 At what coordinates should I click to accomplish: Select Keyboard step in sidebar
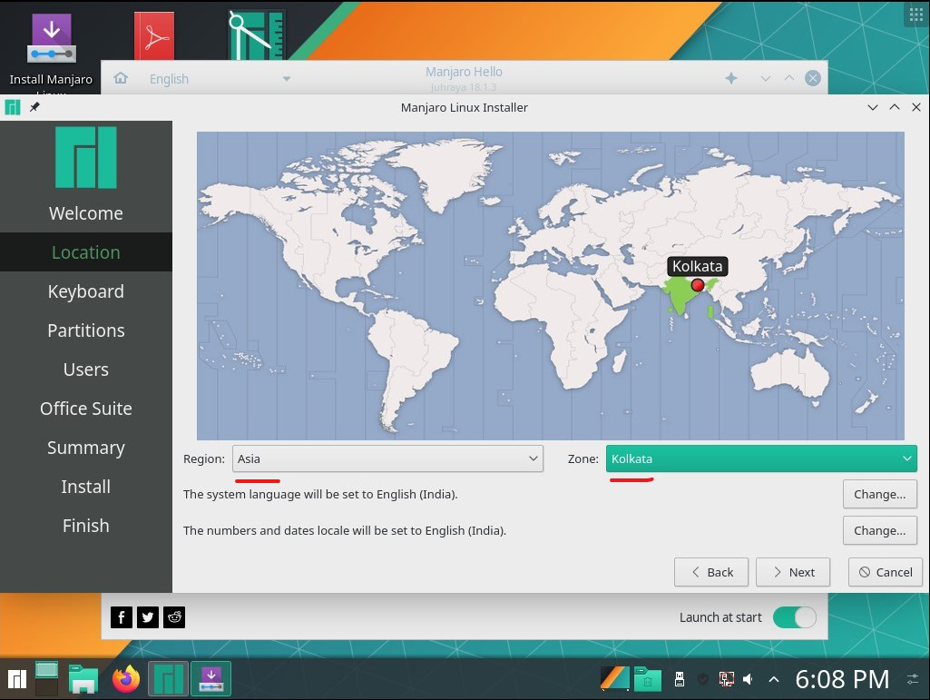tap(86, 291)
